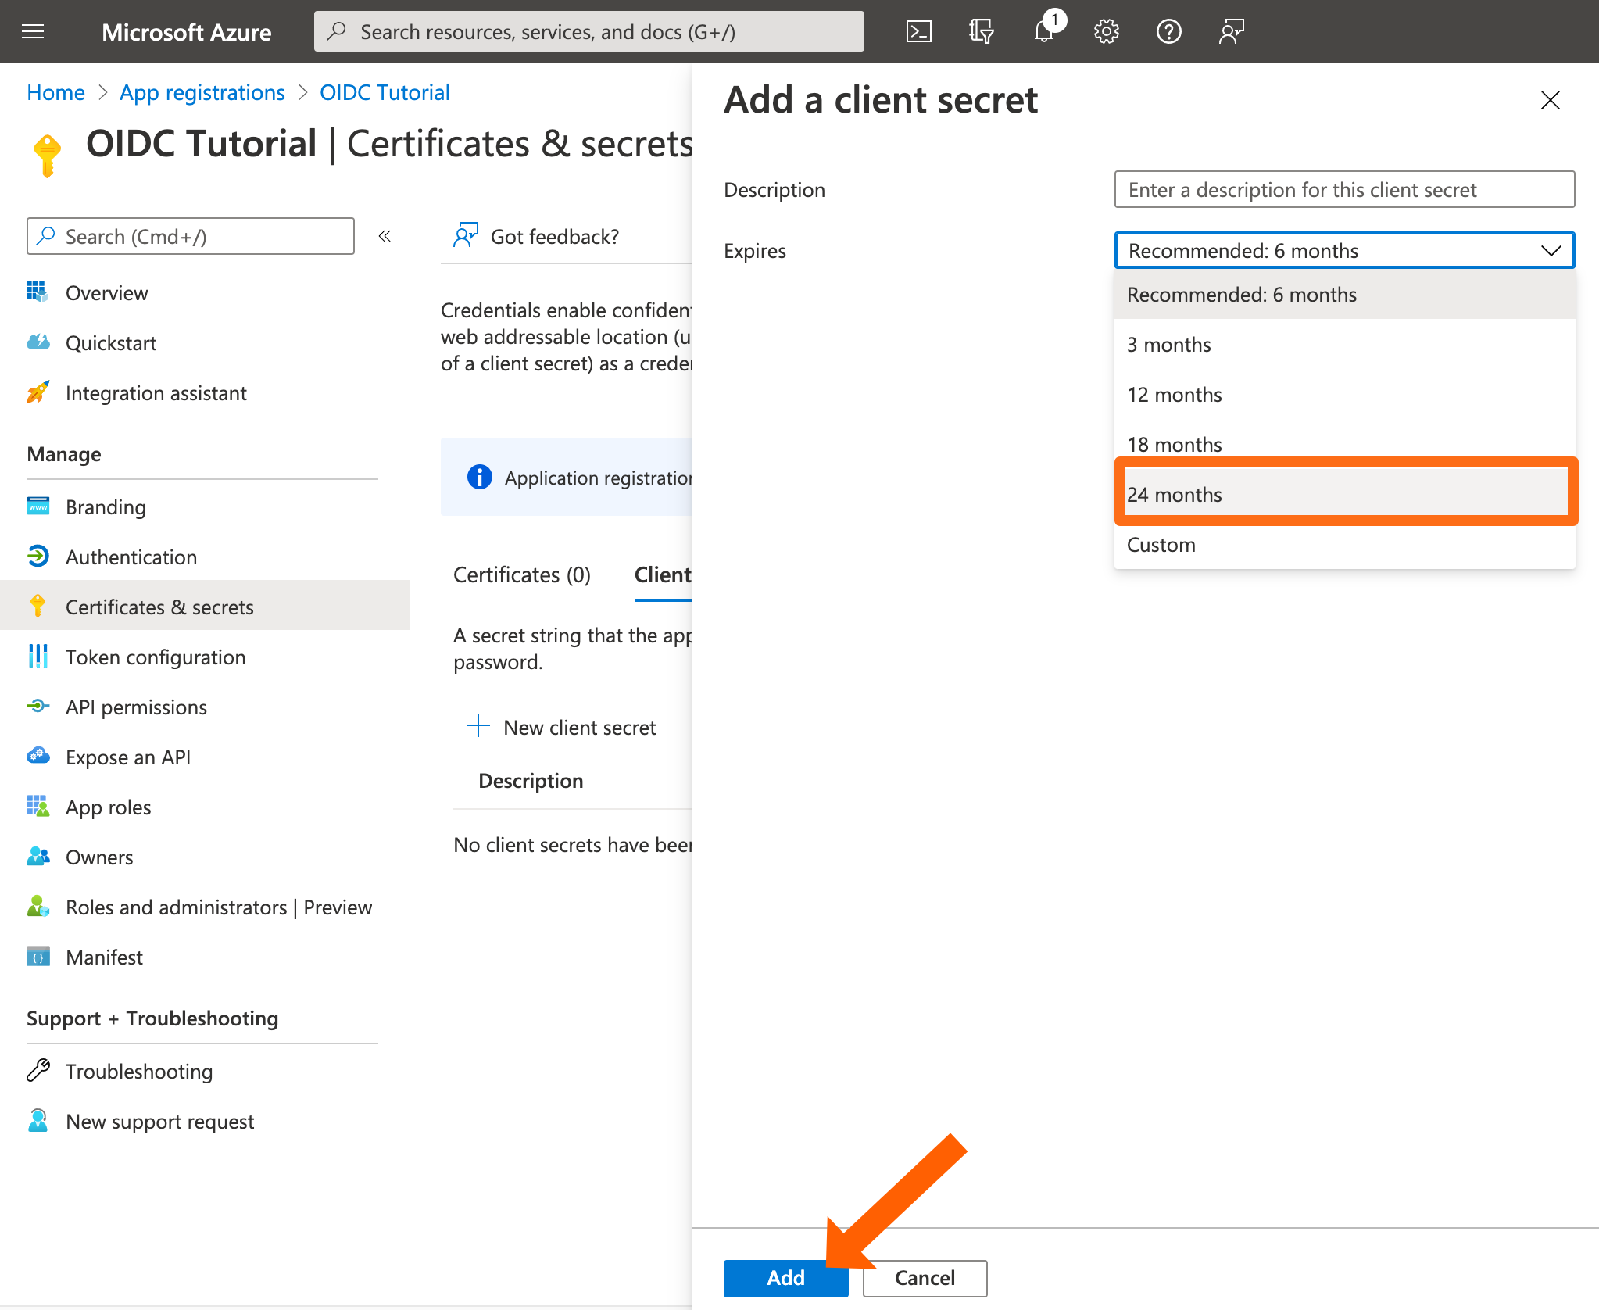Screen dimensions: 1599x1310
Task: Open Cloud Shell from top bar
Action: coord(918,31)
